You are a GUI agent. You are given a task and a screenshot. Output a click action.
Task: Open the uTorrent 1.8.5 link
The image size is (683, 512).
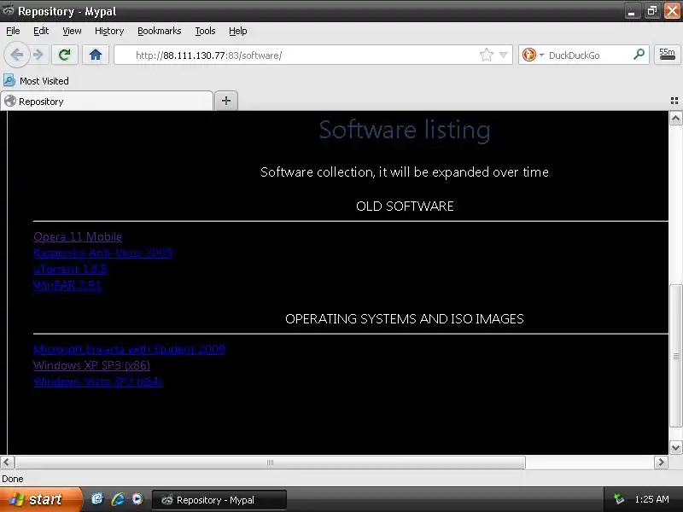(x=70, y=269)
